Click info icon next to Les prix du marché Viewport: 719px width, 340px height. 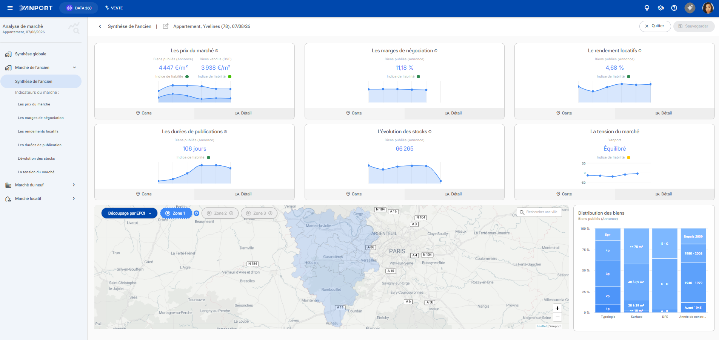coord(217,51)
